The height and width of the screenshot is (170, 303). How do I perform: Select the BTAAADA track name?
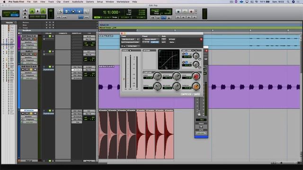29,110
